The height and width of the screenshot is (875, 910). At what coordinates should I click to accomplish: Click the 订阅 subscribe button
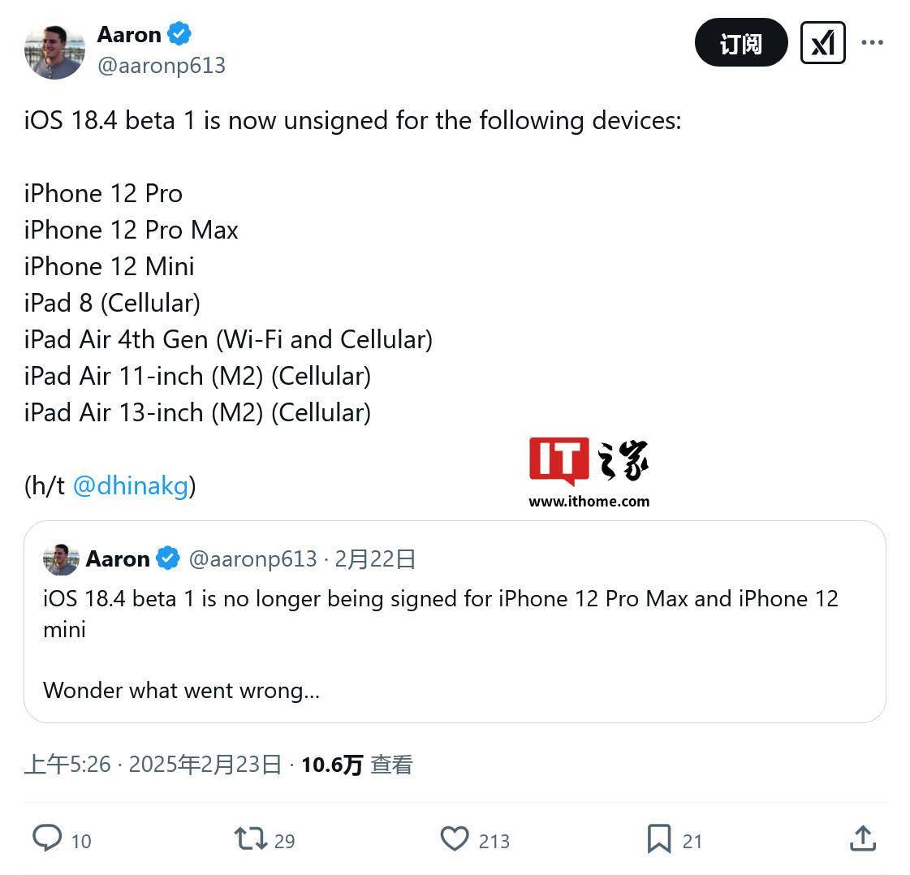(x=741, y=42)
